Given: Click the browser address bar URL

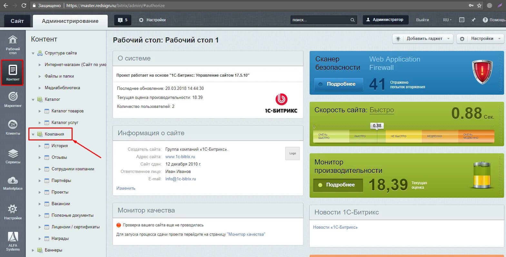Looking at the screenshot, I should point(115,5).
